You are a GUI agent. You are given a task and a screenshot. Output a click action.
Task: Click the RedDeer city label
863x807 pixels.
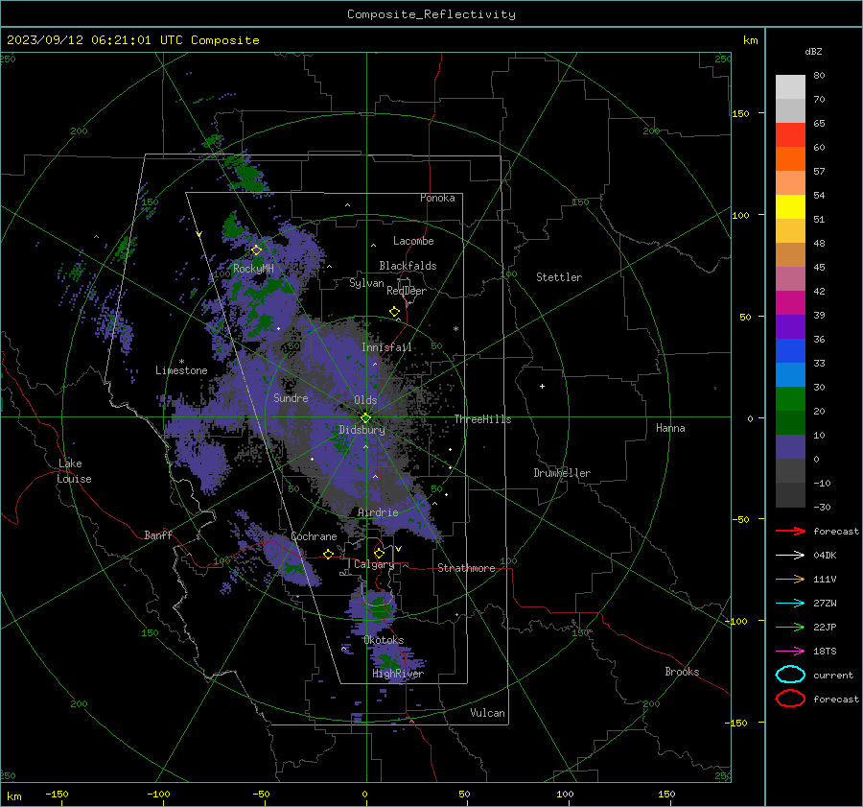pos(407,291)
